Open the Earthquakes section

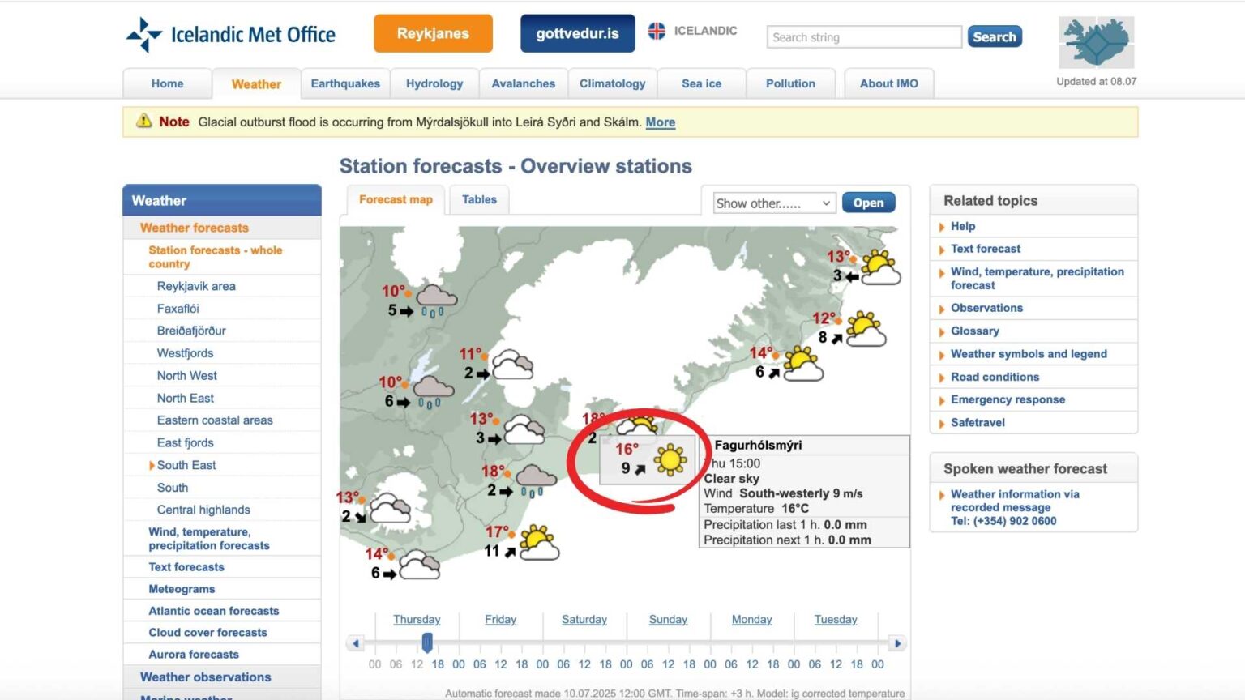[345, 83]
